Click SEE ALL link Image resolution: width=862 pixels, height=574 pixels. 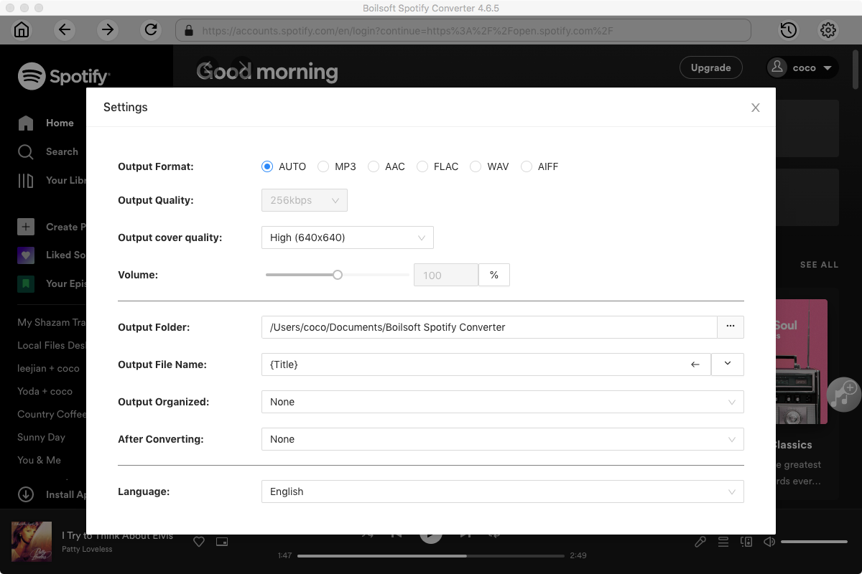pyautogui.click(x=819, y=265)
